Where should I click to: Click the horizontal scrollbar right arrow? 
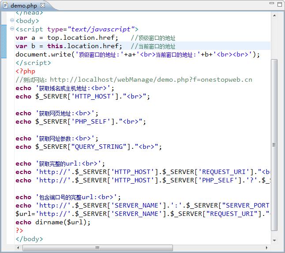click(x=266, y=248)
